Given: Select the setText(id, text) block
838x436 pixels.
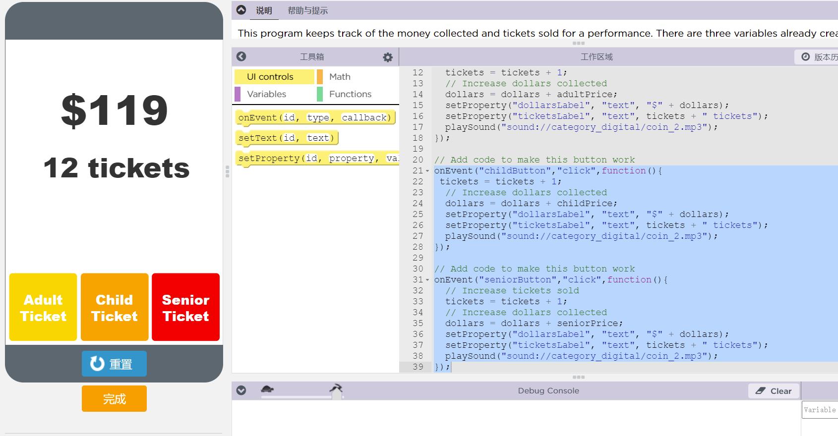Looking at the screenshot, I should [287, 138].
